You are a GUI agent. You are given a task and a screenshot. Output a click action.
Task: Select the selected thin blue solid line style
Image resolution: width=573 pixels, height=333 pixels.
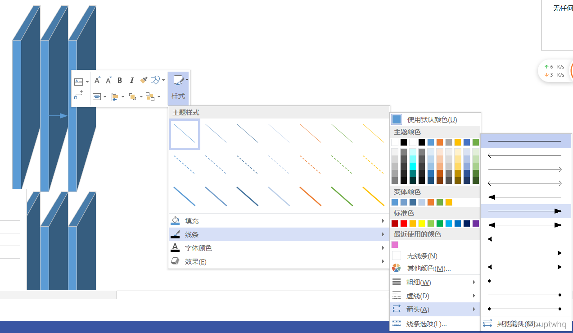185,134
